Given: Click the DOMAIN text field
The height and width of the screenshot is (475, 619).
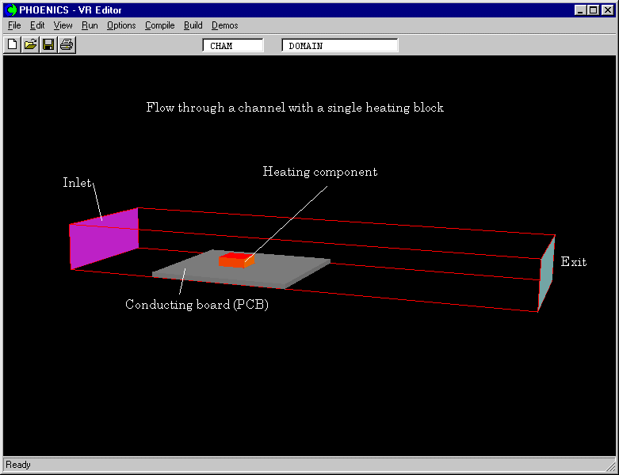Looking at the screenshot, I should 339,46.
